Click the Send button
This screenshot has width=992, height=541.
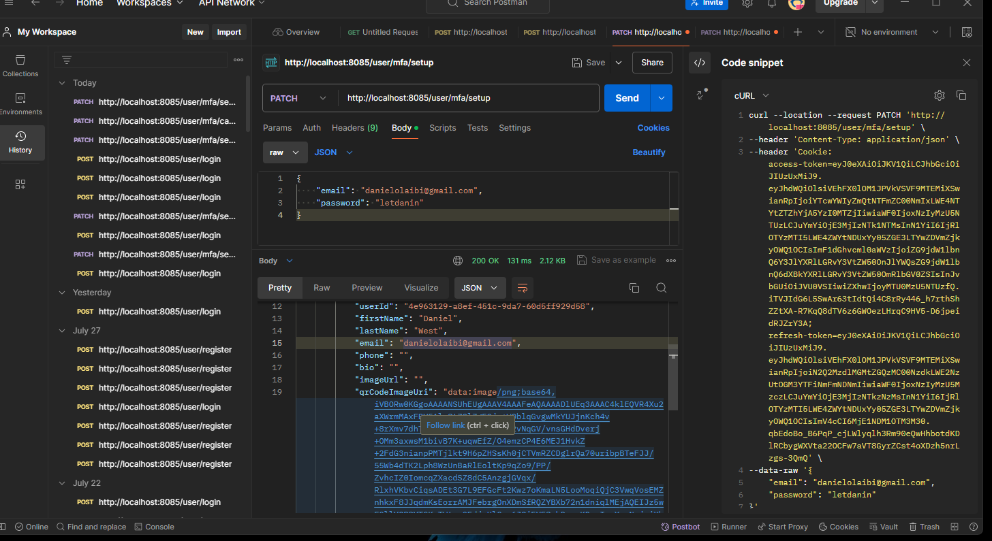click(x=627, y=98)
